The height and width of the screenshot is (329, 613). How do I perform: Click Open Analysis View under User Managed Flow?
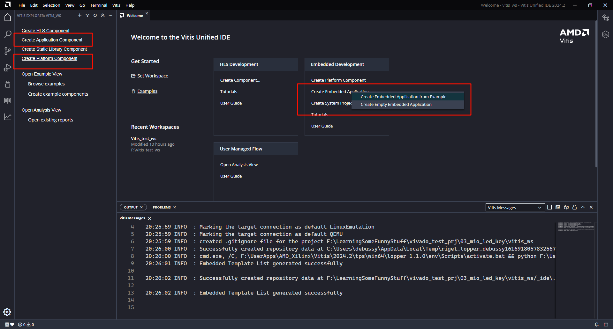click(x=239, y=164)
